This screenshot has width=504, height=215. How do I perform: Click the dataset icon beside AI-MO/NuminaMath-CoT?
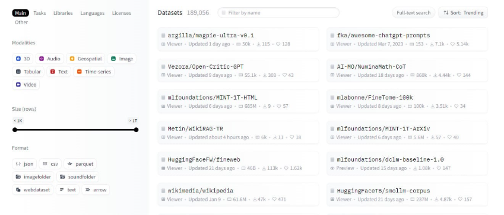tap(332, 67)
